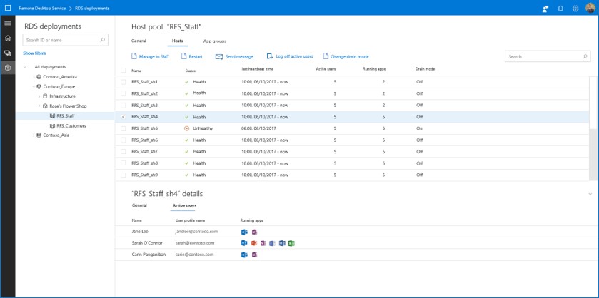Collapse the RFS_Staff_sh4 details panel chevron

(590, 194)
